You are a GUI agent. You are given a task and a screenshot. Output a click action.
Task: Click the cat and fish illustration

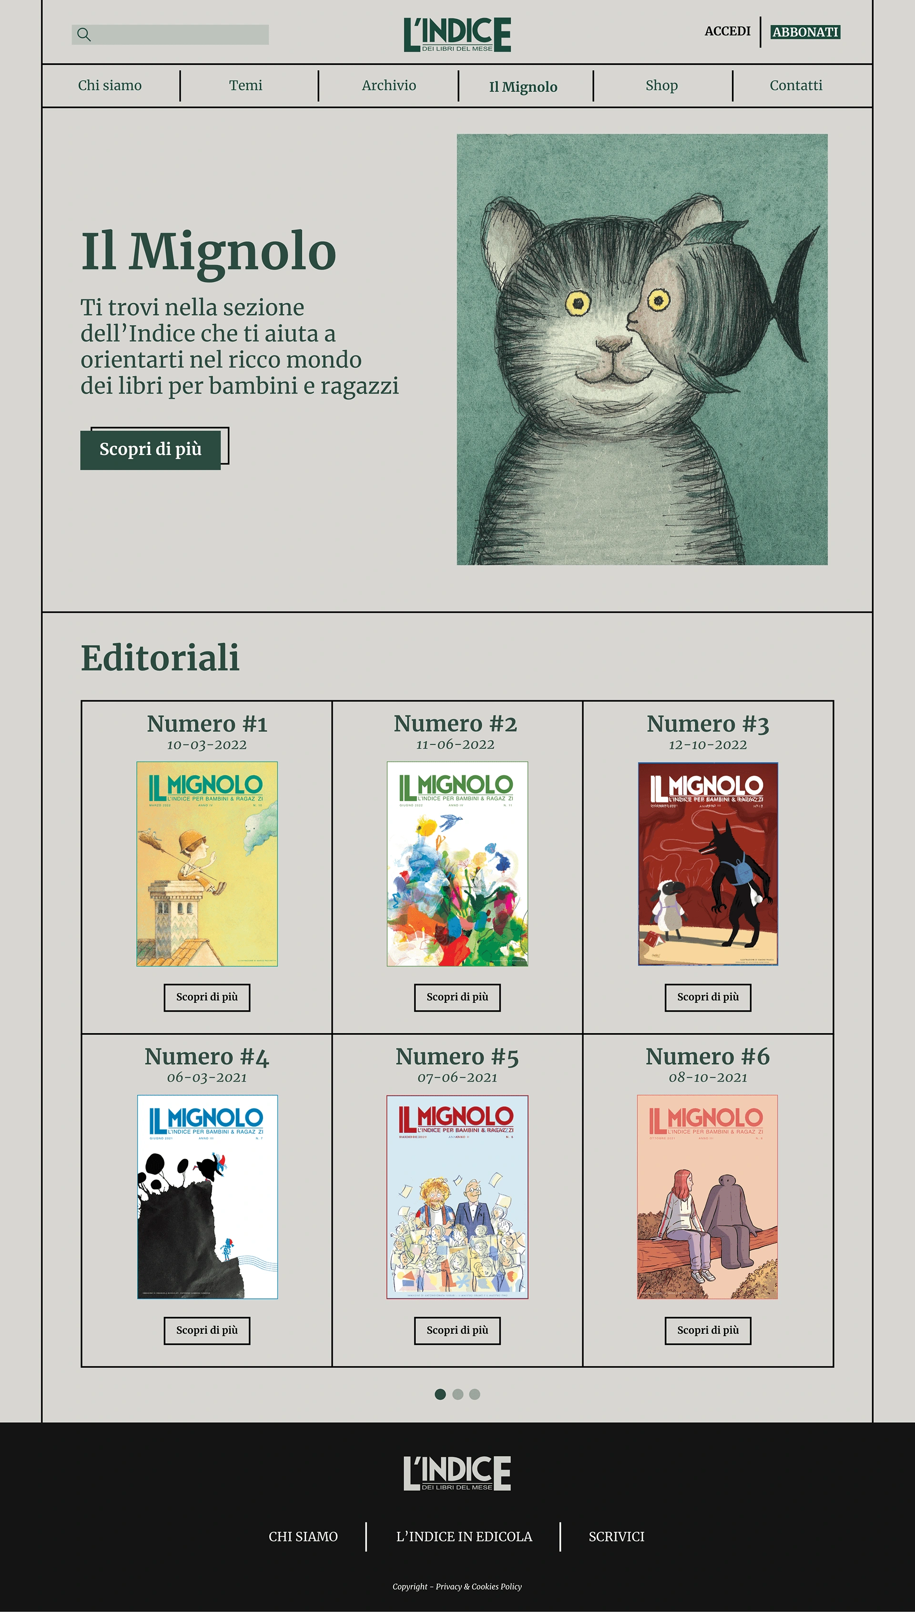point(641,349)
